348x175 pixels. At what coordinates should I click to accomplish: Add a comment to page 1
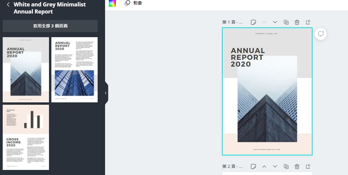(321, 34)
